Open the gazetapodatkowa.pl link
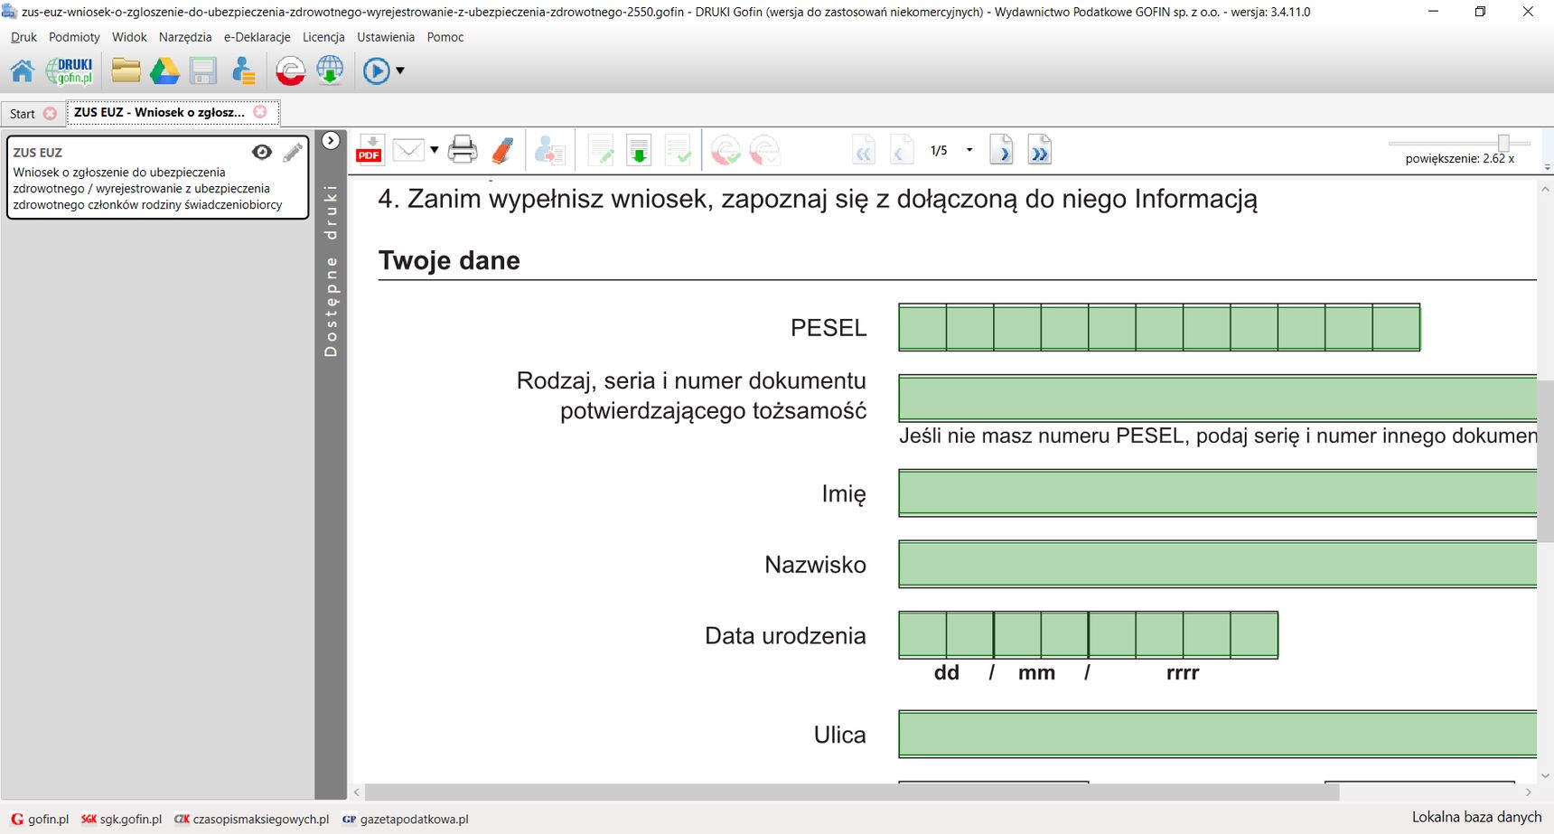This screenshot has width=1554, height=834. point(406,820)
